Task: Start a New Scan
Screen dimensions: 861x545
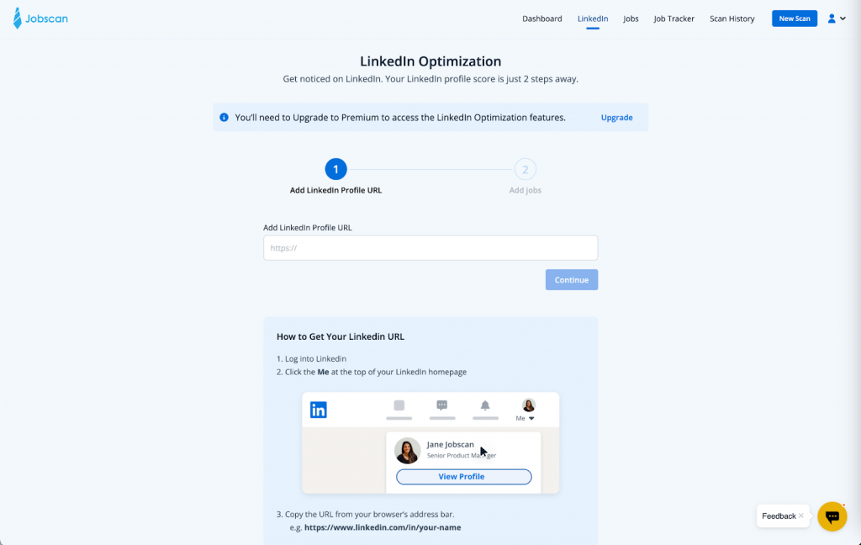Action: tap(794, 19)
